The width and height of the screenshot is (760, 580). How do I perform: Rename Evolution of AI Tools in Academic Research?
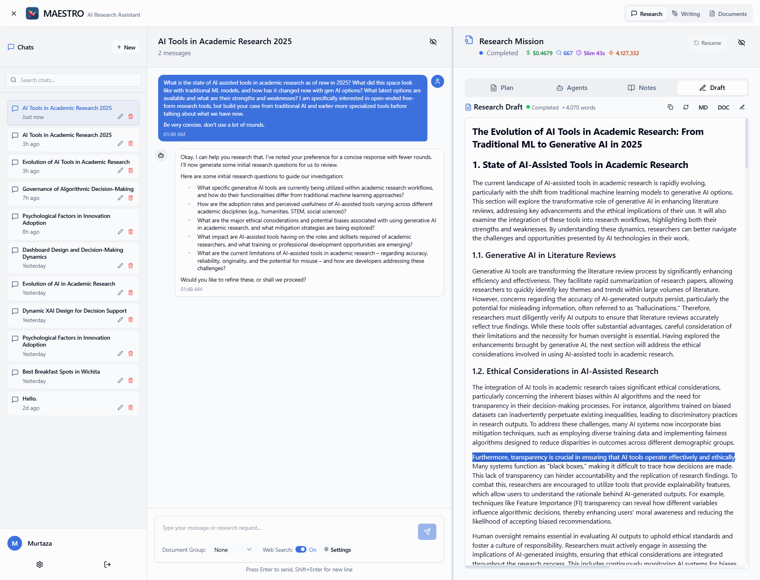120,170
